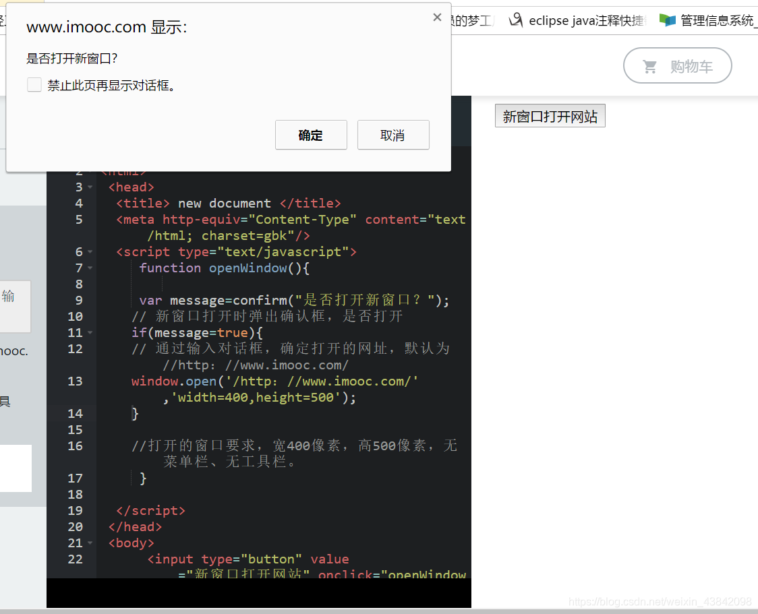Collapse code fold arrow at line 6
Screen dimensions: 758x614
coord(90,252)
